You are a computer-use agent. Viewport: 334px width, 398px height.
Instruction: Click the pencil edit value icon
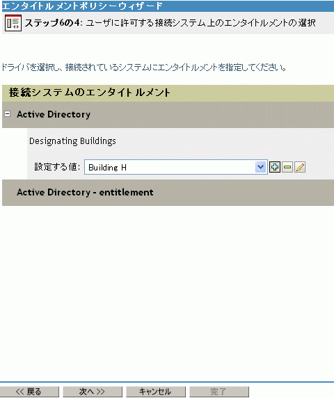pos(300,167)
